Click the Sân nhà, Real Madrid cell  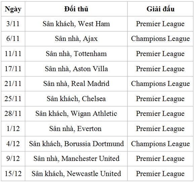click(x=76, y=84)
